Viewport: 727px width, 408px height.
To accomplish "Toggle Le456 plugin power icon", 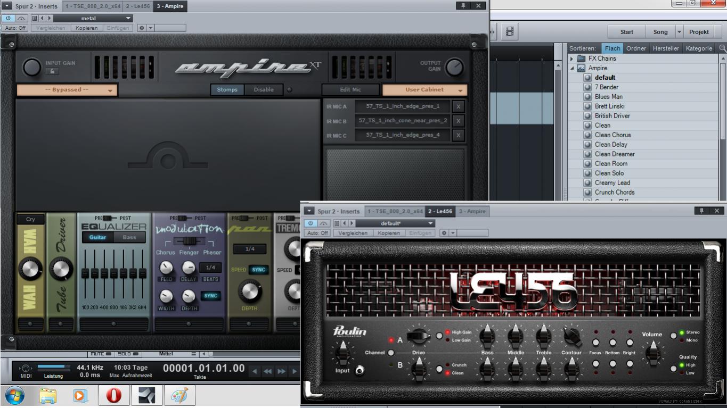I will [x=311, y=223].
